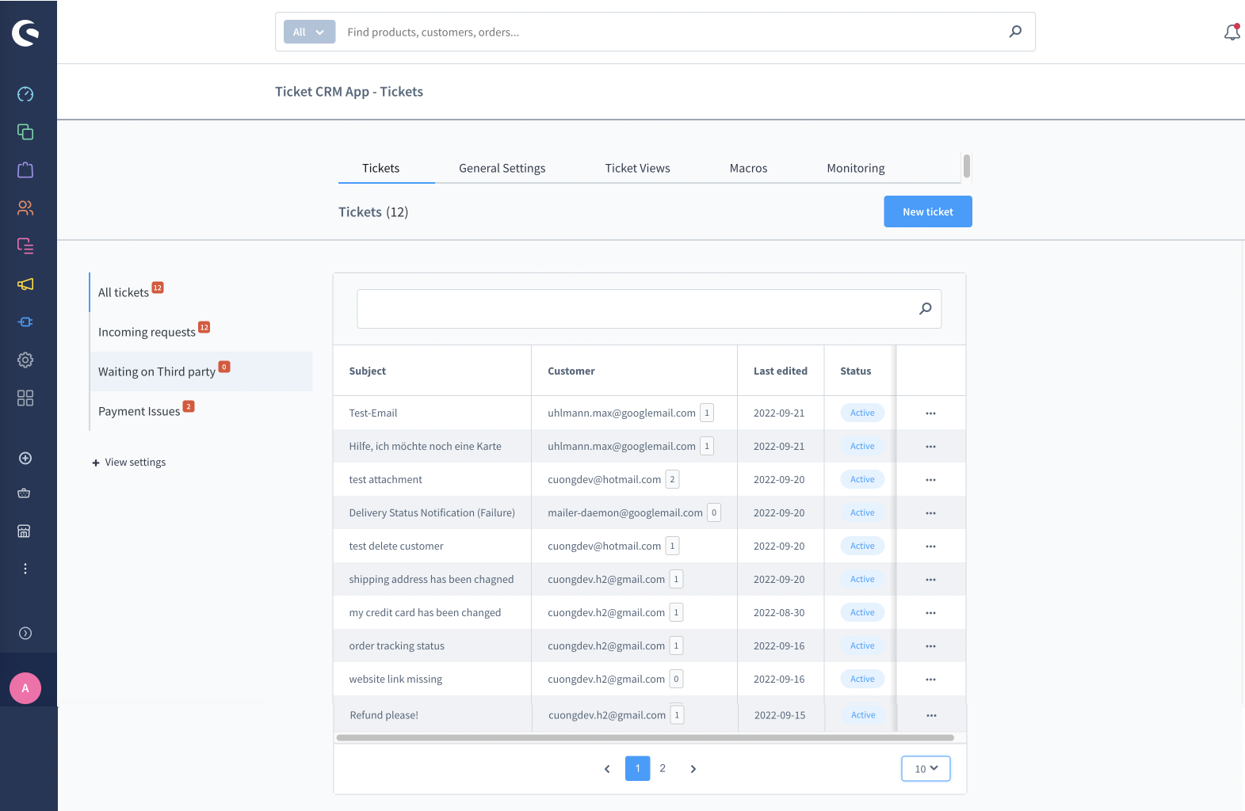Click the 2022-08-30 last edited date
This screenshot has height=811, width=1245.
(779, 613)
